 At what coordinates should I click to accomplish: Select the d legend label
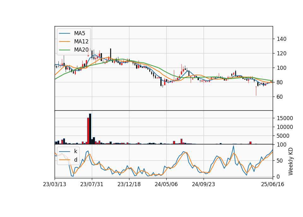(75, 160)
